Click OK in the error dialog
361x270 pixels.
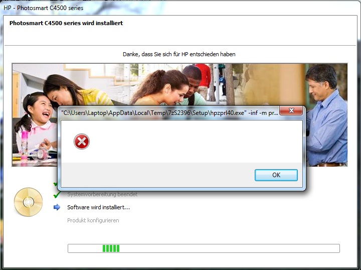point(276,175)
